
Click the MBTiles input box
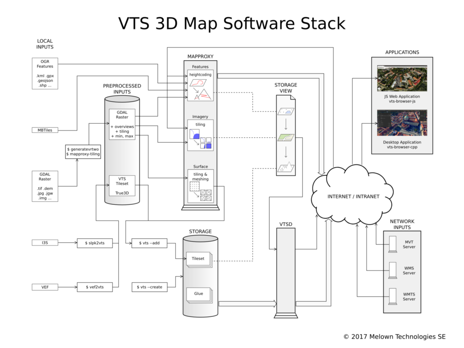tap(45, 130)
